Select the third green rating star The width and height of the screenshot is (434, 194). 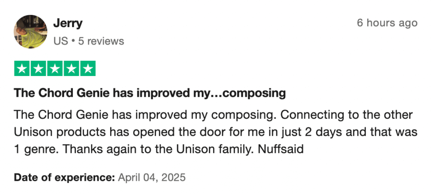click(55, 68)
